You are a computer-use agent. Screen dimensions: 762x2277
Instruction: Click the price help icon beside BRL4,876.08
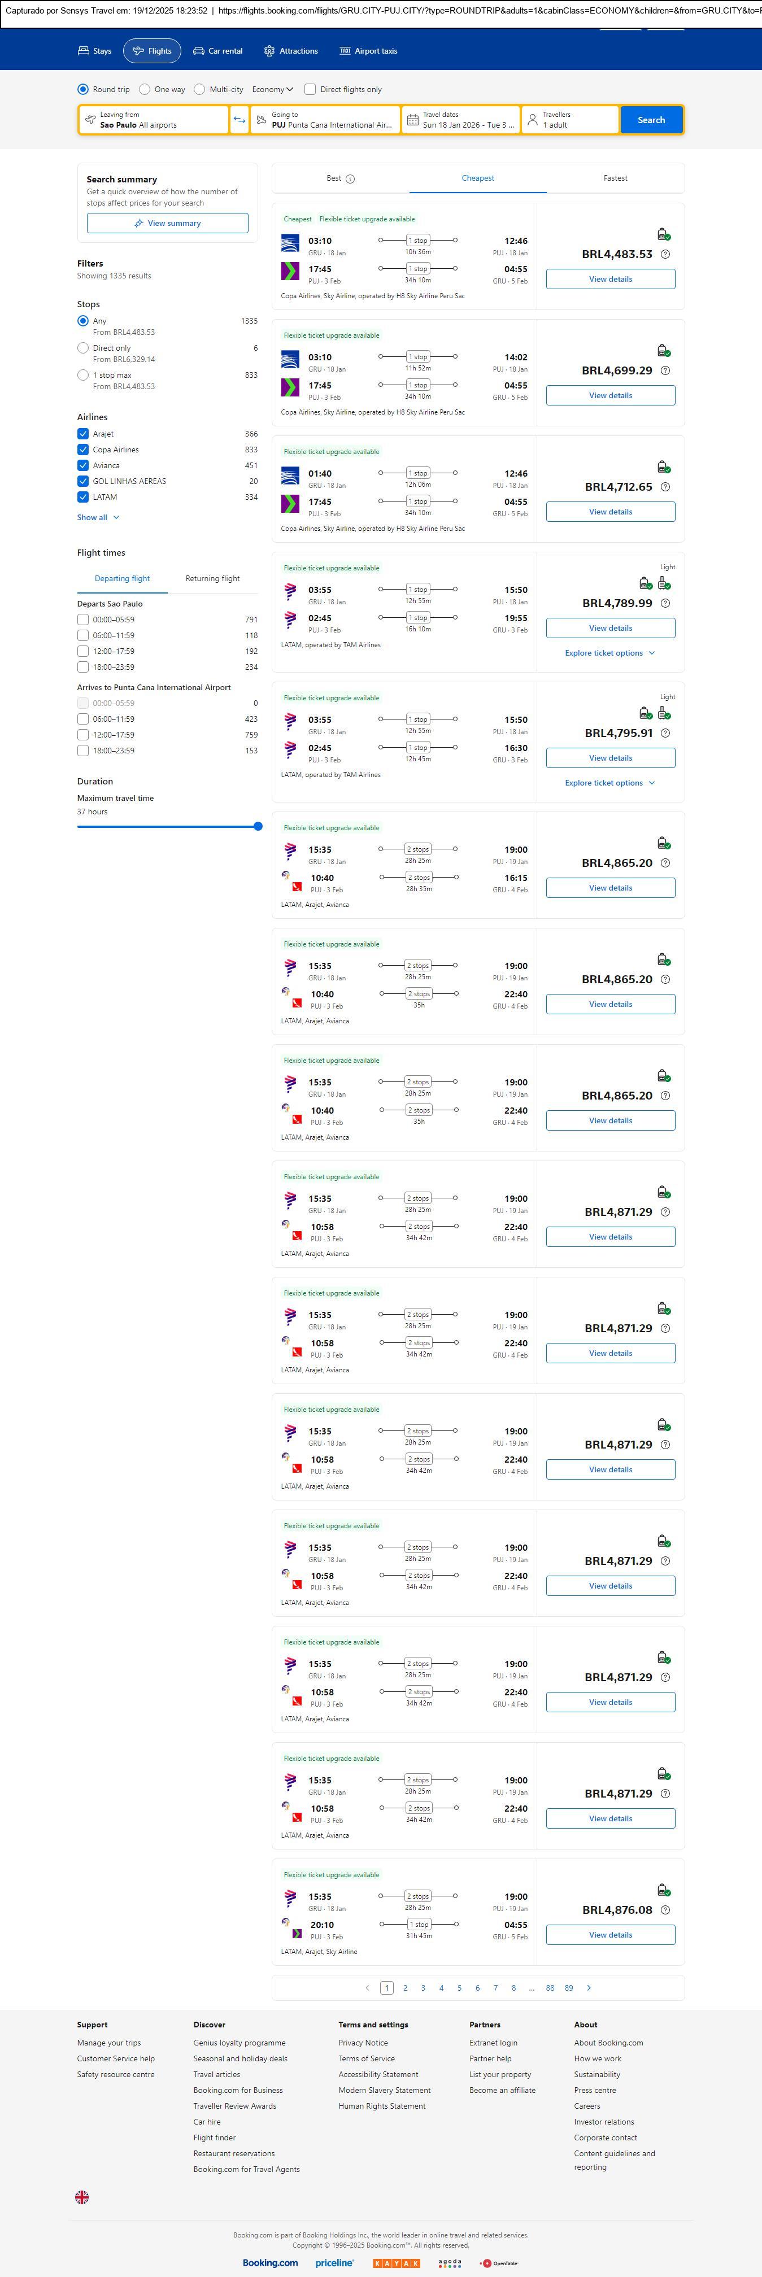pos(665,1910)
